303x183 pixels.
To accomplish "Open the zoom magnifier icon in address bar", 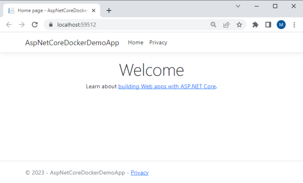I will pyautogui.click(x=213, y=25).
